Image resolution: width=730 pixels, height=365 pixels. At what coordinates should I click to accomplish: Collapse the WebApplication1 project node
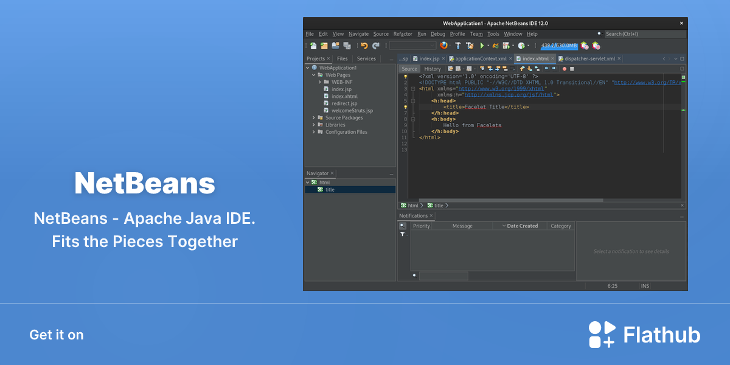(308, 68)
